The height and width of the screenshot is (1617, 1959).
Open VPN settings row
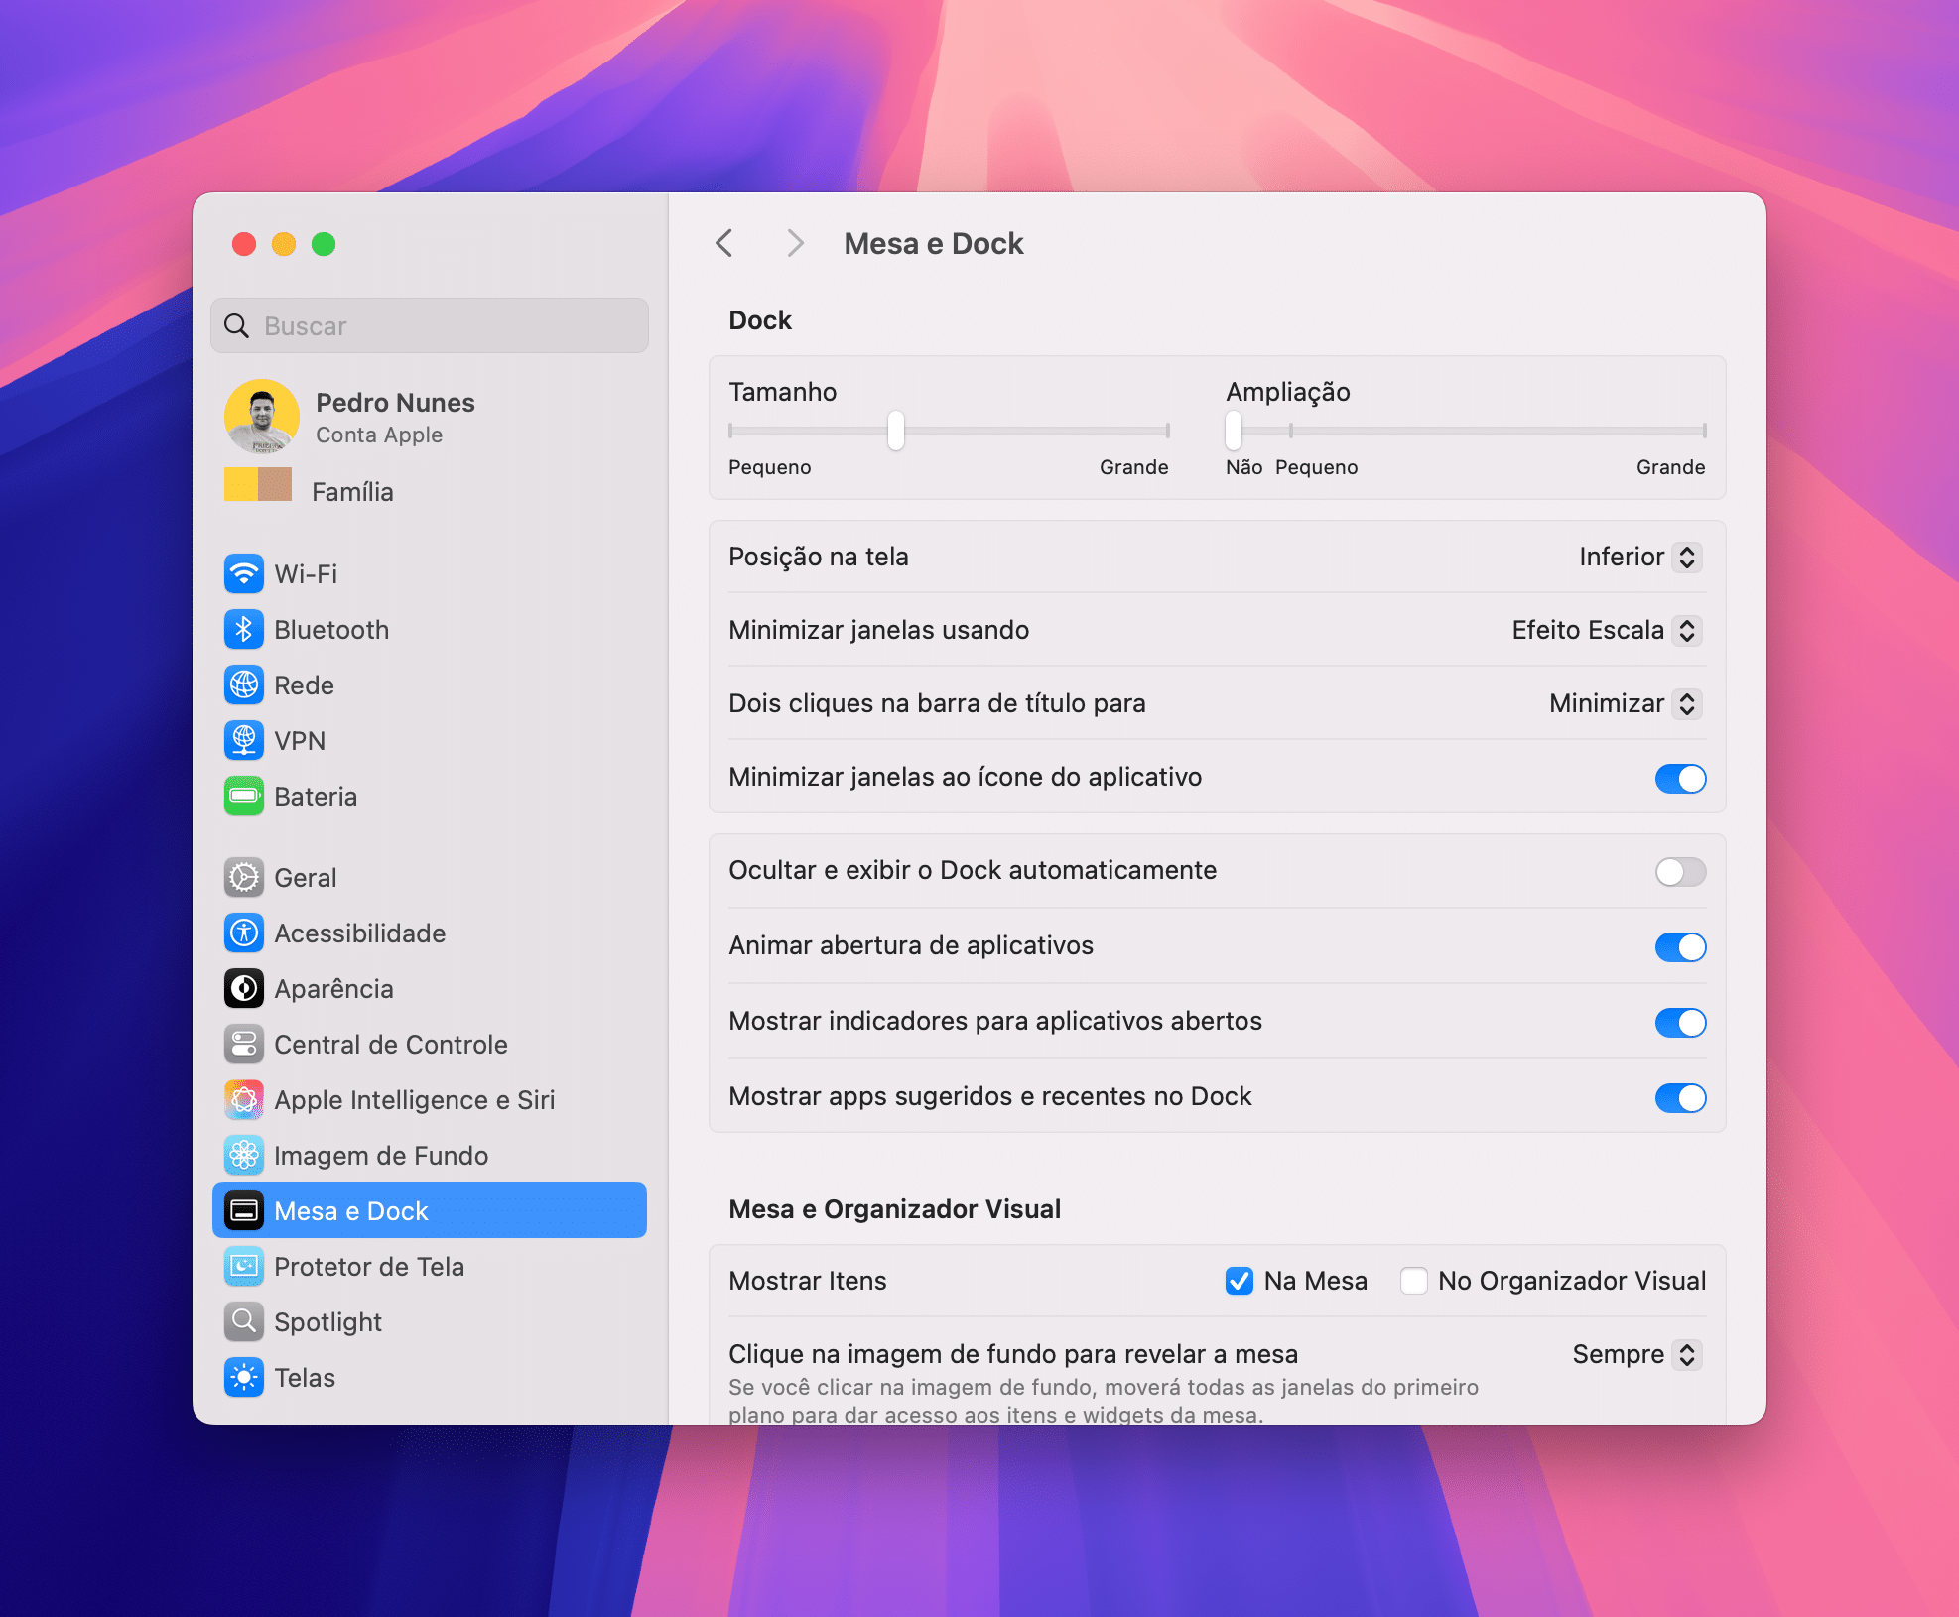click(x=430, y=740)
